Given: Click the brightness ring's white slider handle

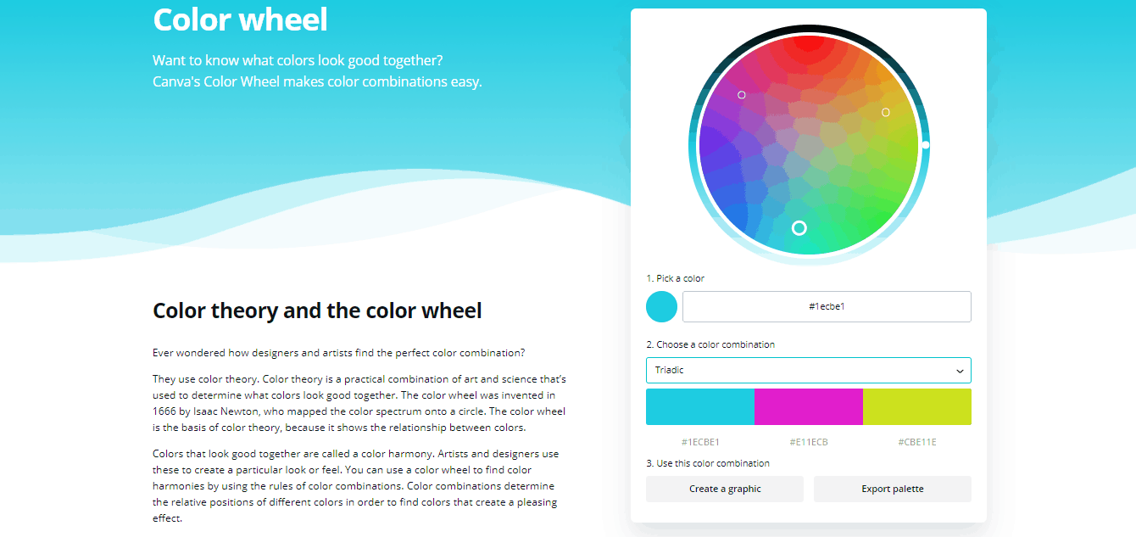Looking at the screenshot, I should [x=926, y=145].
